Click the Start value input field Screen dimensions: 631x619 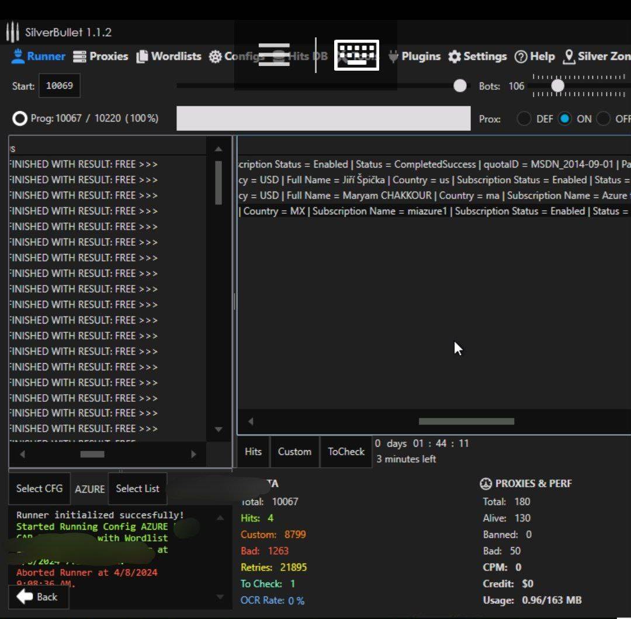(x=59, y=86)
